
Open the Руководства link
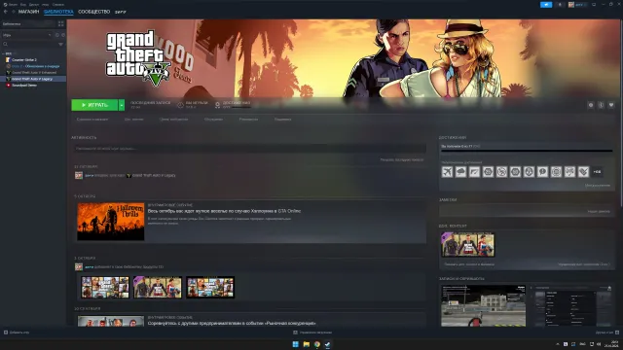point(248,119)
